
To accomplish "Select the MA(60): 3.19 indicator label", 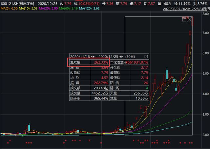I will click(x=68, y=9).
